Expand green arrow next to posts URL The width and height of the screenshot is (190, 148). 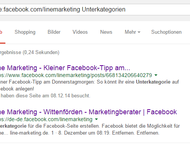156,75
